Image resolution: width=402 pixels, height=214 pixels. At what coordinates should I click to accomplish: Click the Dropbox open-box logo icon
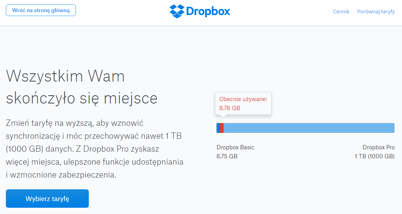pyautogui.click(x=177, y=11)
